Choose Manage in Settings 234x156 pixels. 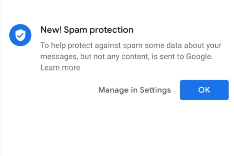[x=135, y=90]
